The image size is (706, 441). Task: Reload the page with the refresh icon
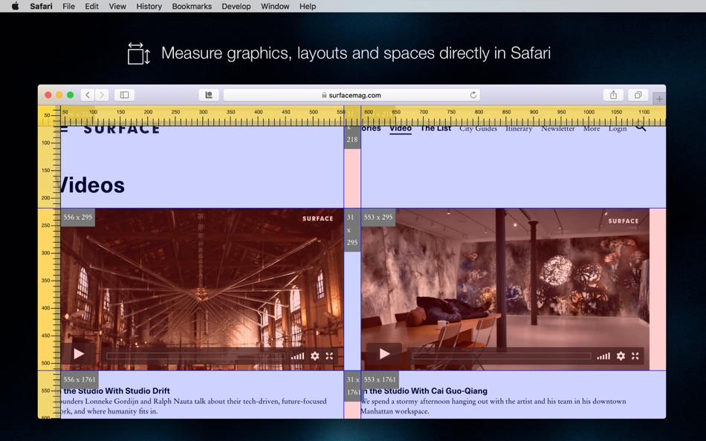[473, 95]
